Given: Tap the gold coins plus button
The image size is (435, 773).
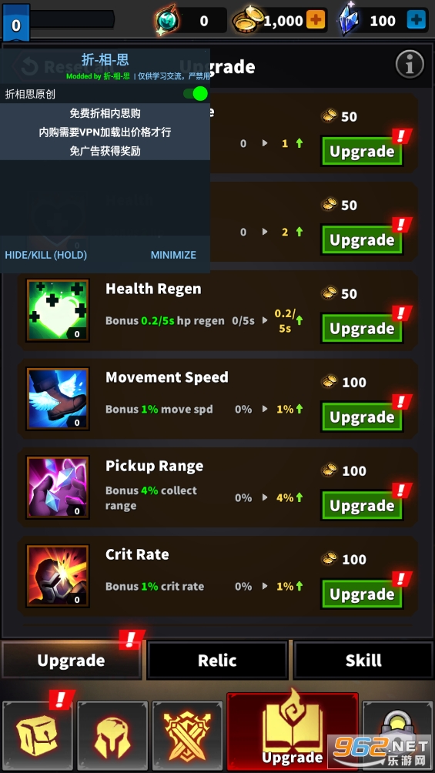Looking at the screenshot, I should coord(316,20).
